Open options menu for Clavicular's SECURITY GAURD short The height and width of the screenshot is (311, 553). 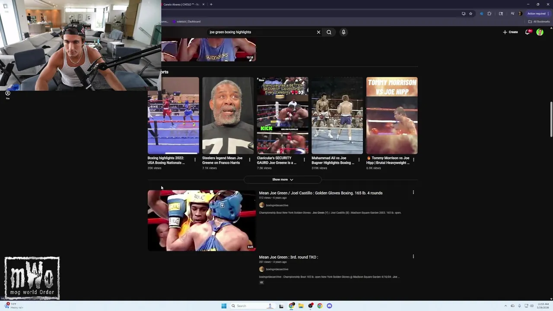[x=304, y=160]
